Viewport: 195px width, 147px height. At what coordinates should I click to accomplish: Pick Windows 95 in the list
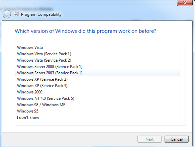tap(97, 111)
